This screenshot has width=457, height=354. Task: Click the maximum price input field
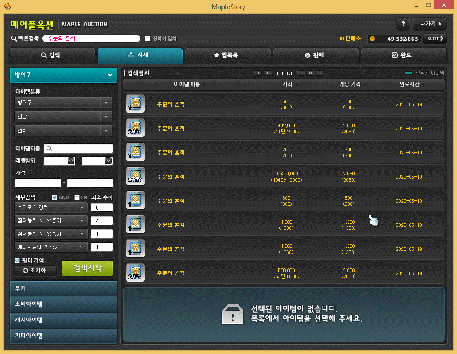click(x=90, y=183)
